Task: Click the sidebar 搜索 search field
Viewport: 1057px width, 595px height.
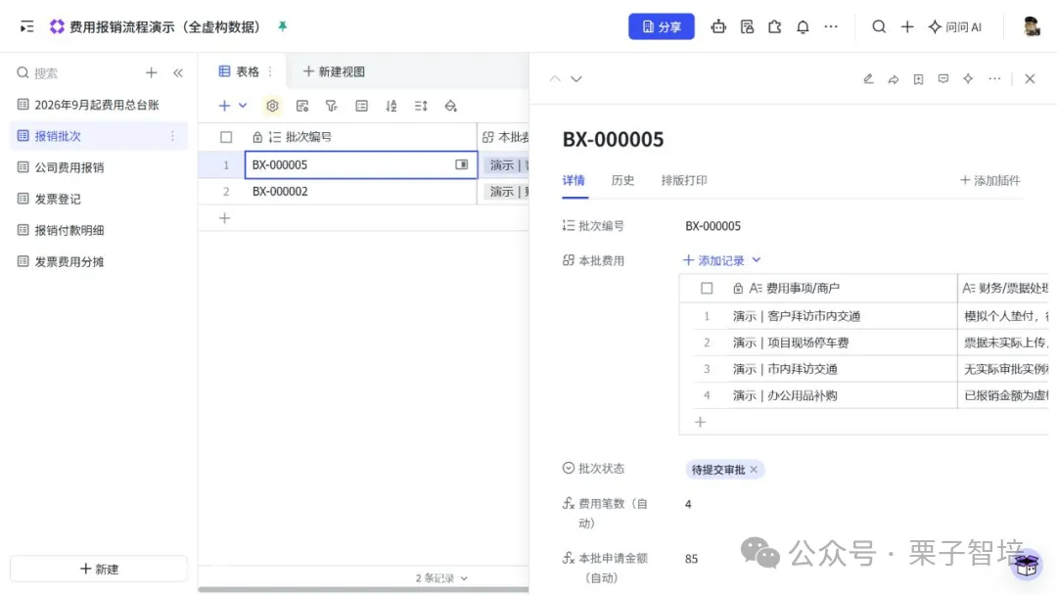Action: pos(74,72)
